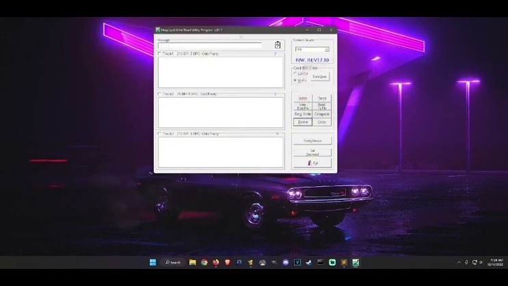Click the battery-like icon beside the Message field
Screen dimensions: 508x286
(x=278, y=44)
